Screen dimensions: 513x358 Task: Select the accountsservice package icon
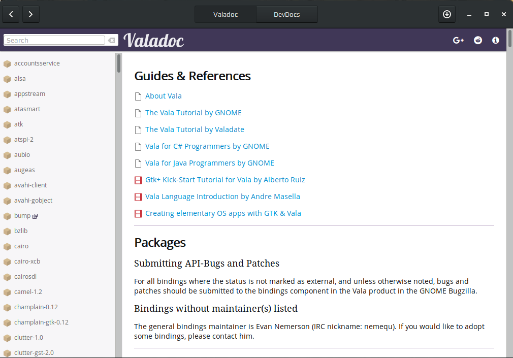pyautogui.click(x=7, y=63)
